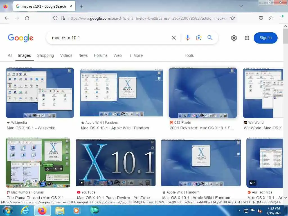
Task: Switch to the All results tab
Action: coord(10,55)
